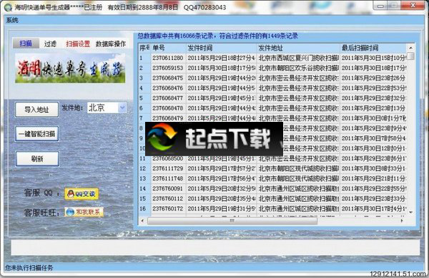Click the table scrollbar up arrow
429x278 pixels.
[410, 48]
